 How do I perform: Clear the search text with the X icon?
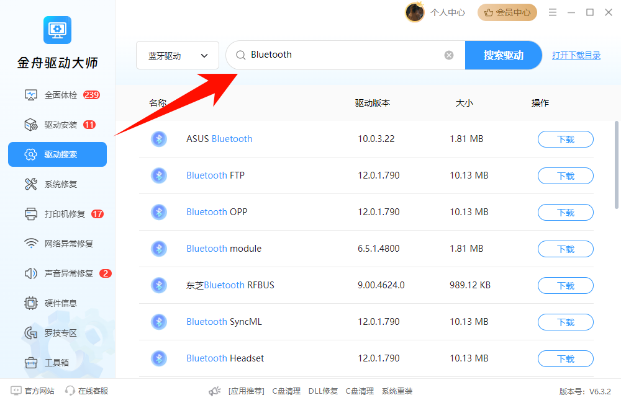tap(449, 55)
